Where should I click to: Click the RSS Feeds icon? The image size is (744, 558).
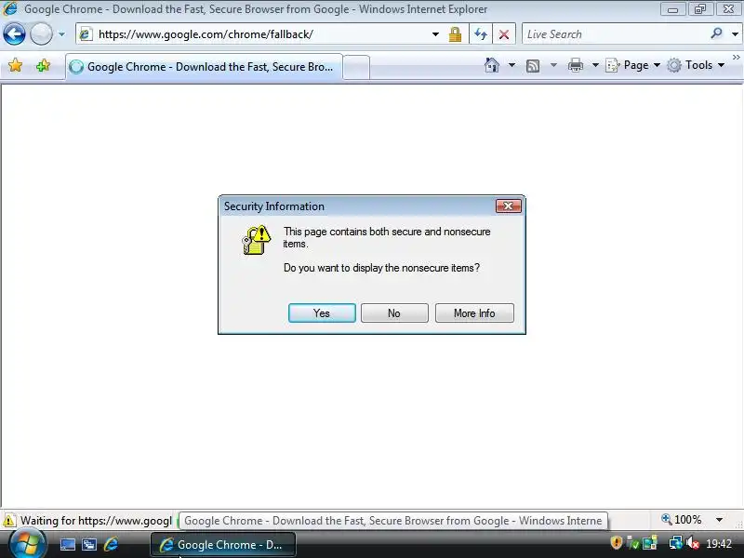click(x=533, y=65)
